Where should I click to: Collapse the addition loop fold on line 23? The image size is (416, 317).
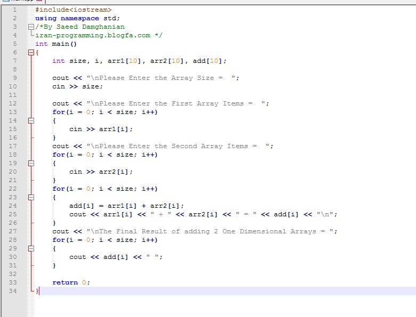pos(31,197)
